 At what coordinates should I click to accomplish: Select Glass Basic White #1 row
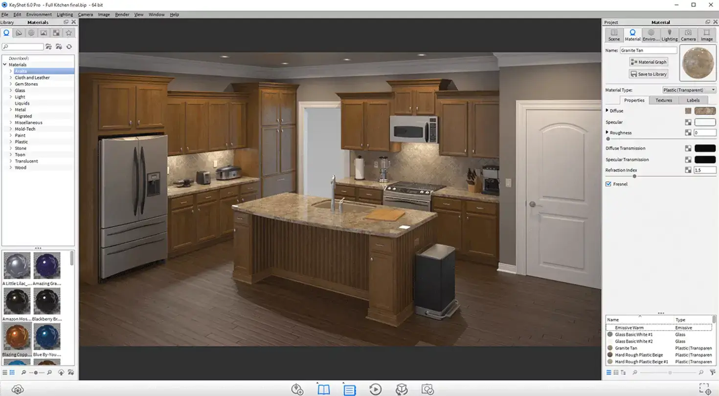coord(659,334)
